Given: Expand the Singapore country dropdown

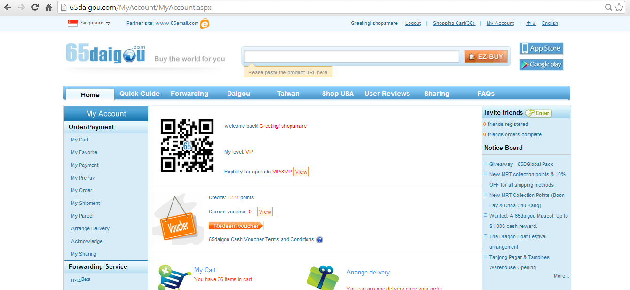Looking at the screenshot, I should (x=108, y=24).
